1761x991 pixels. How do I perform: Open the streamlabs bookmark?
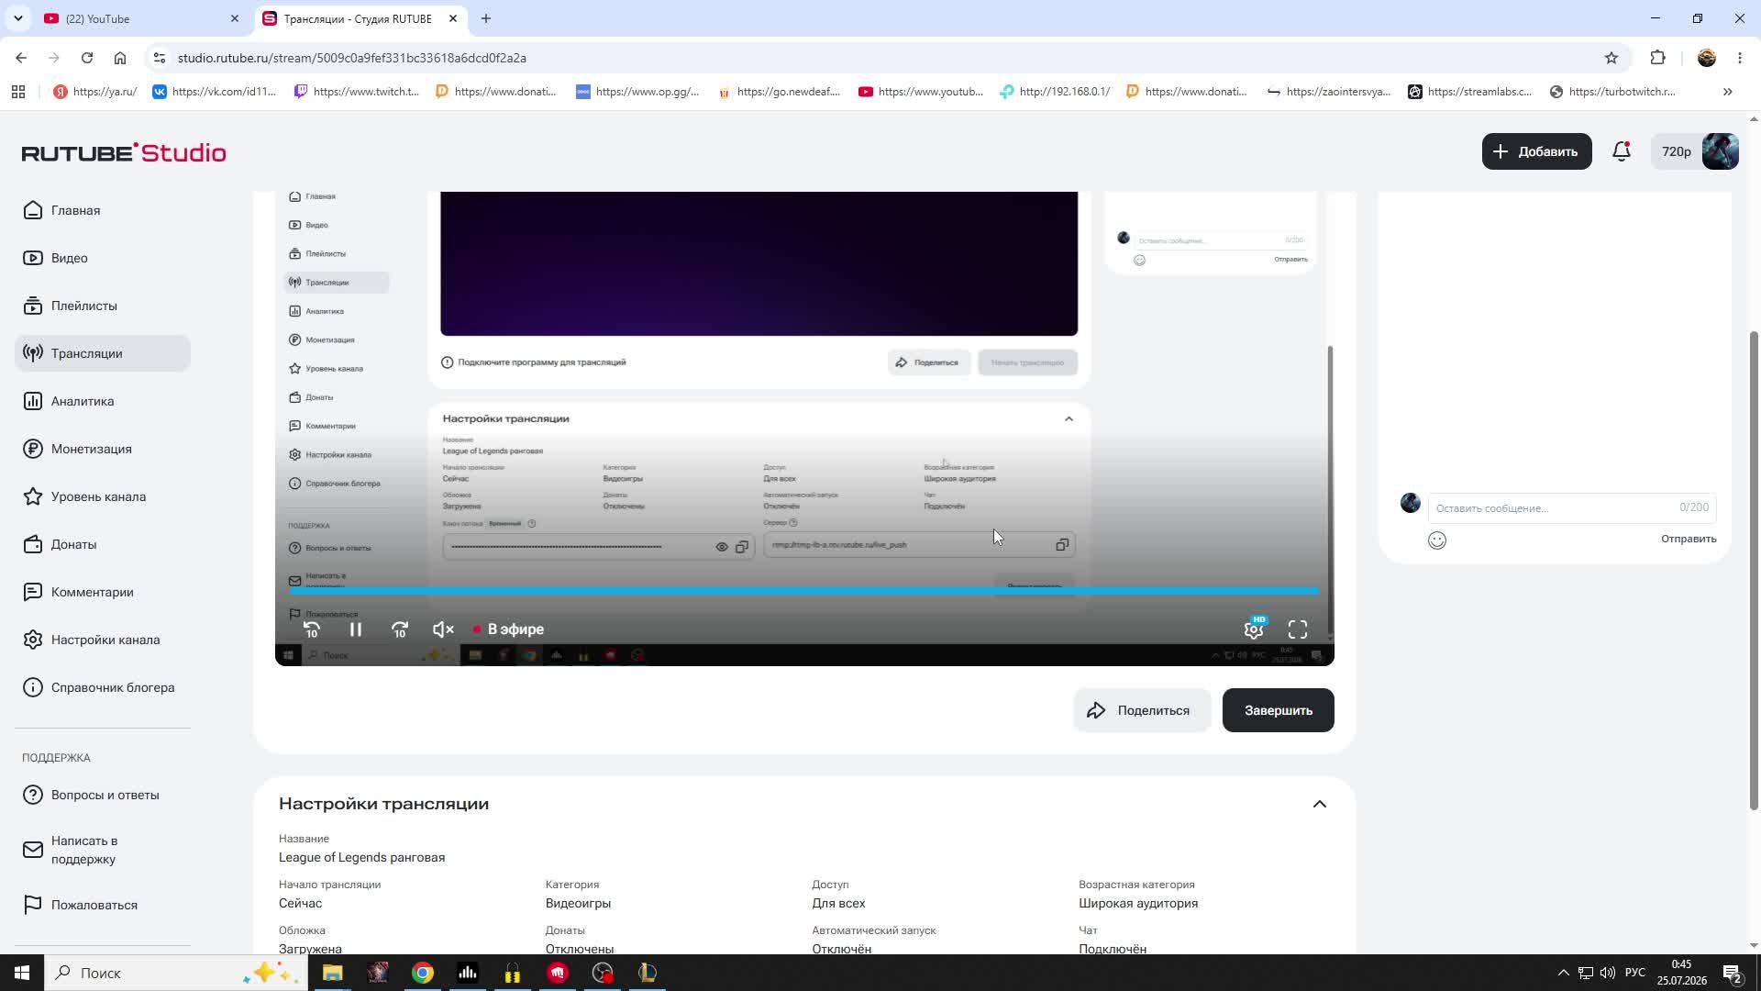tap(1470, 92)
